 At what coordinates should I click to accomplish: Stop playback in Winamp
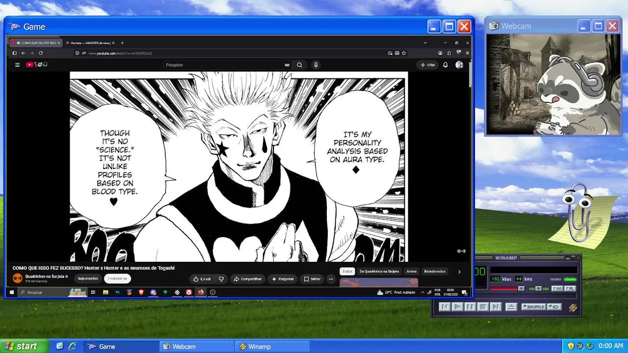click(483, 307)
